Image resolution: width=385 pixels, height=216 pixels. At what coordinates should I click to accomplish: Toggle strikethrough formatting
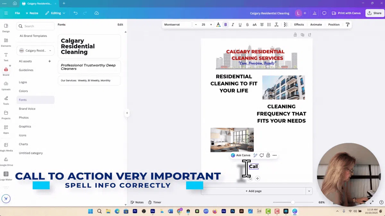pos(247,25)
